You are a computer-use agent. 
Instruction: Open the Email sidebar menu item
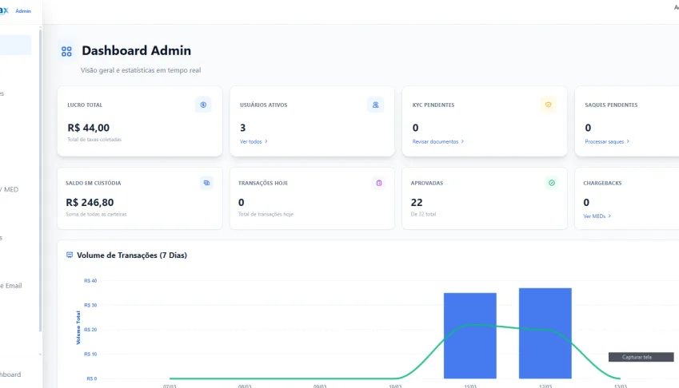tap(11, 286)
